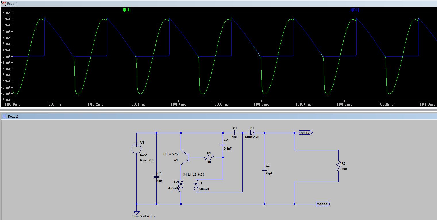Click the 39k resistance value
The width and height of the screenshot is (437, 220).
pos(344,169)
